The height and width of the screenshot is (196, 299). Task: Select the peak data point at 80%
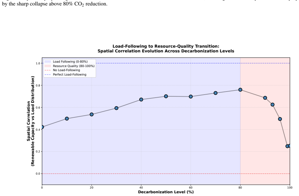click(x=240, y=90)
